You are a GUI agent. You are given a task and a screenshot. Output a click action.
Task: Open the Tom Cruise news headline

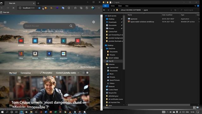point(49,105)
